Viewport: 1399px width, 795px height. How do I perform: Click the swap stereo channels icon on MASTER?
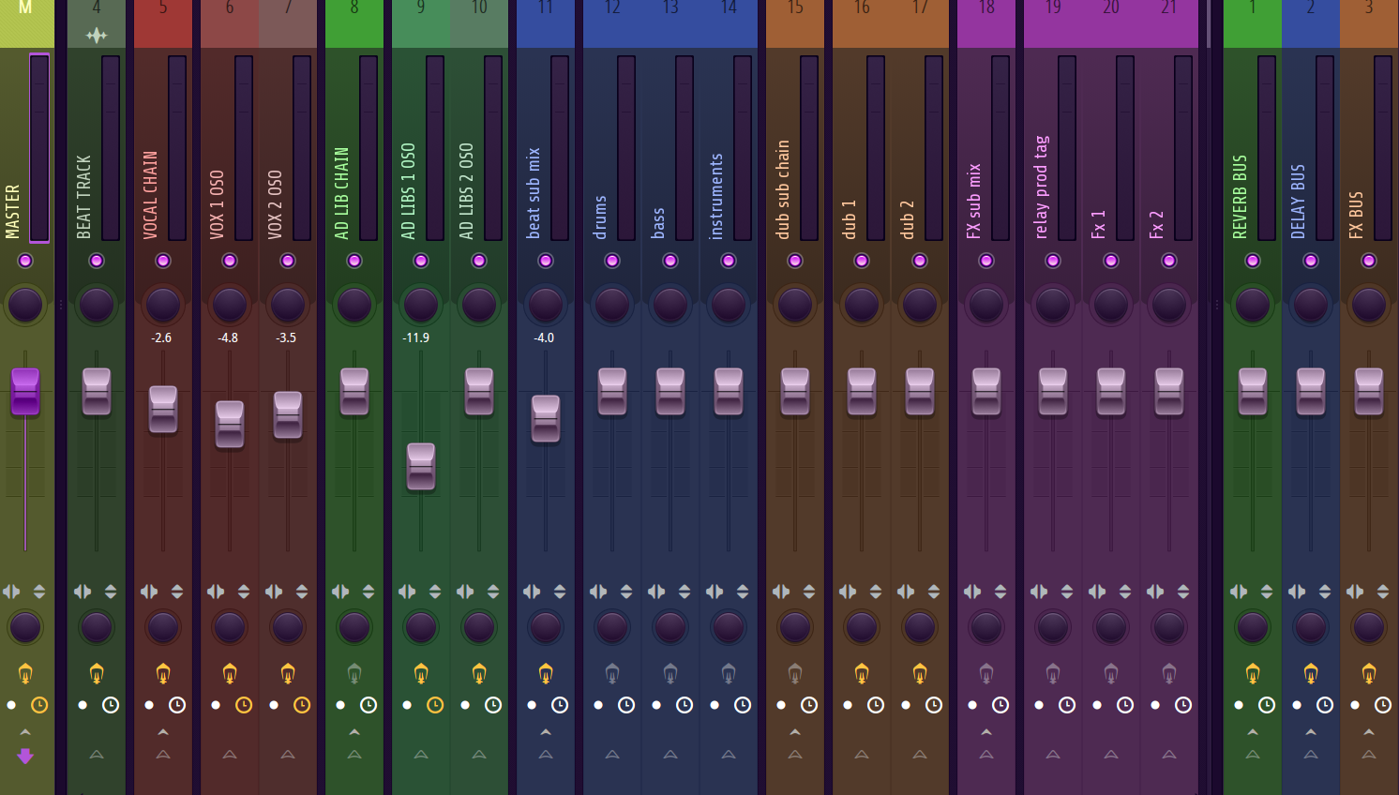pyautogui.click(x=11, y=591)
